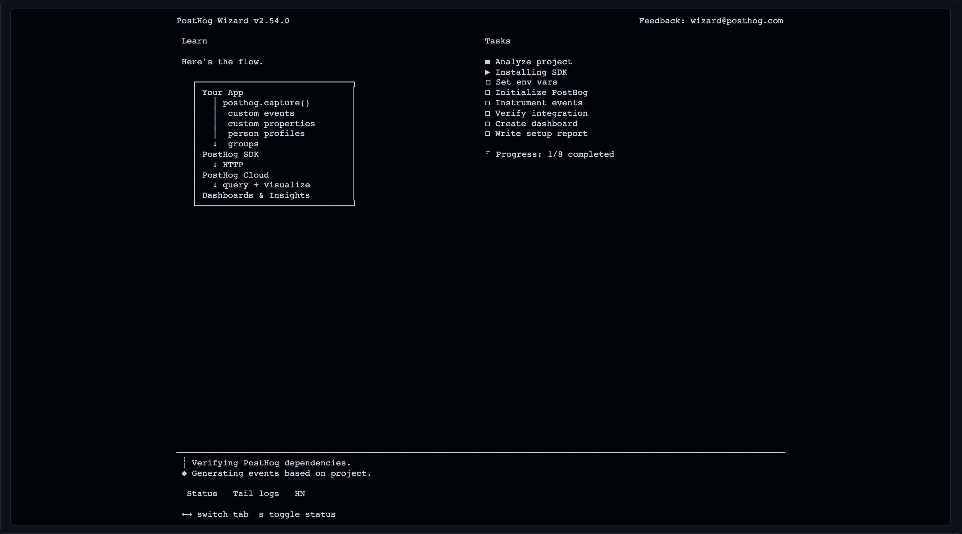Click the 'Initialize PostHog' task label
The width and height of the screenshot is (962, 534).
tap(541, 93)
